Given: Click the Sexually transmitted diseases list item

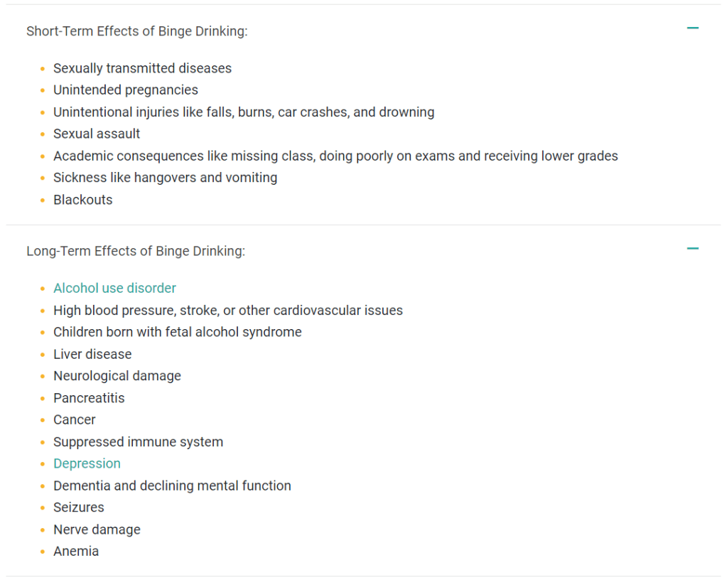Looking at the screenshot, I should click(x=142, y=68).
